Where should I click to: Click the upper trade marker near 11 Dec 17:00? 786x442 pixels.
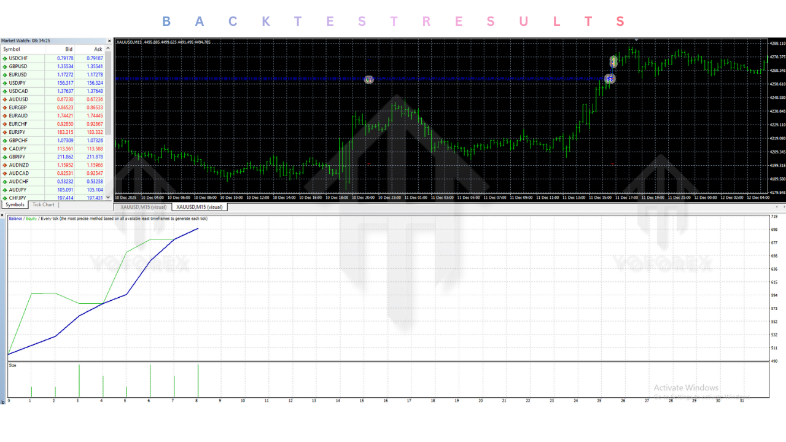click(x=613, y=61)
